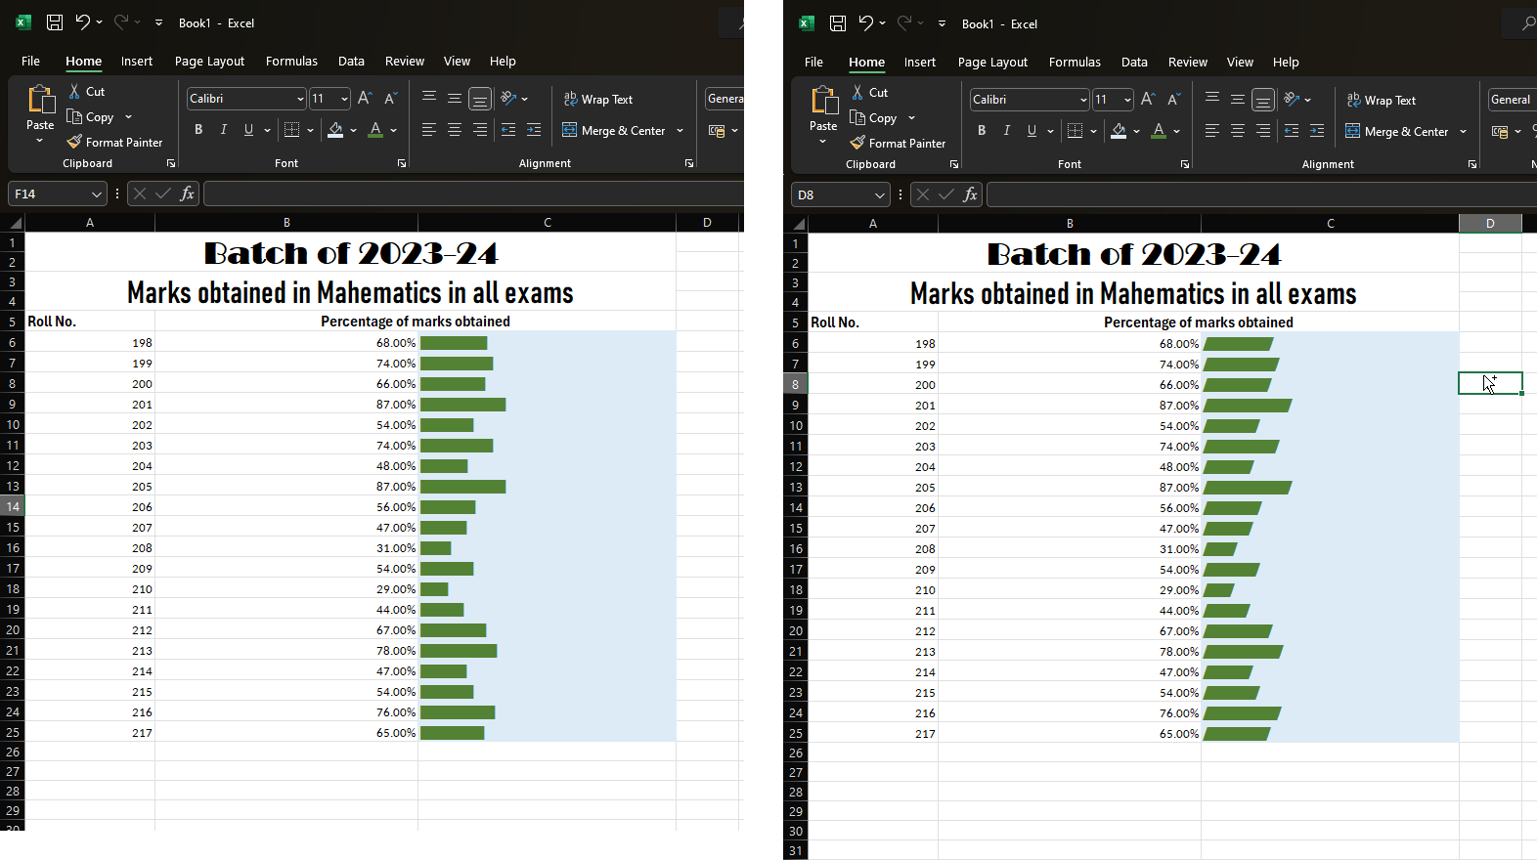Toggle Italic in left window
Screen dimensions: 1537x860
point(224,129)
